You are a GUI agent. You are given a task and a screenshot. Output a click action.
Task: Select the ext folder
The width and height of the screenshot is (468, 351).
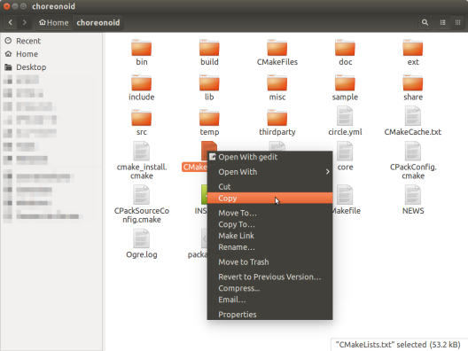click(413, 52)
